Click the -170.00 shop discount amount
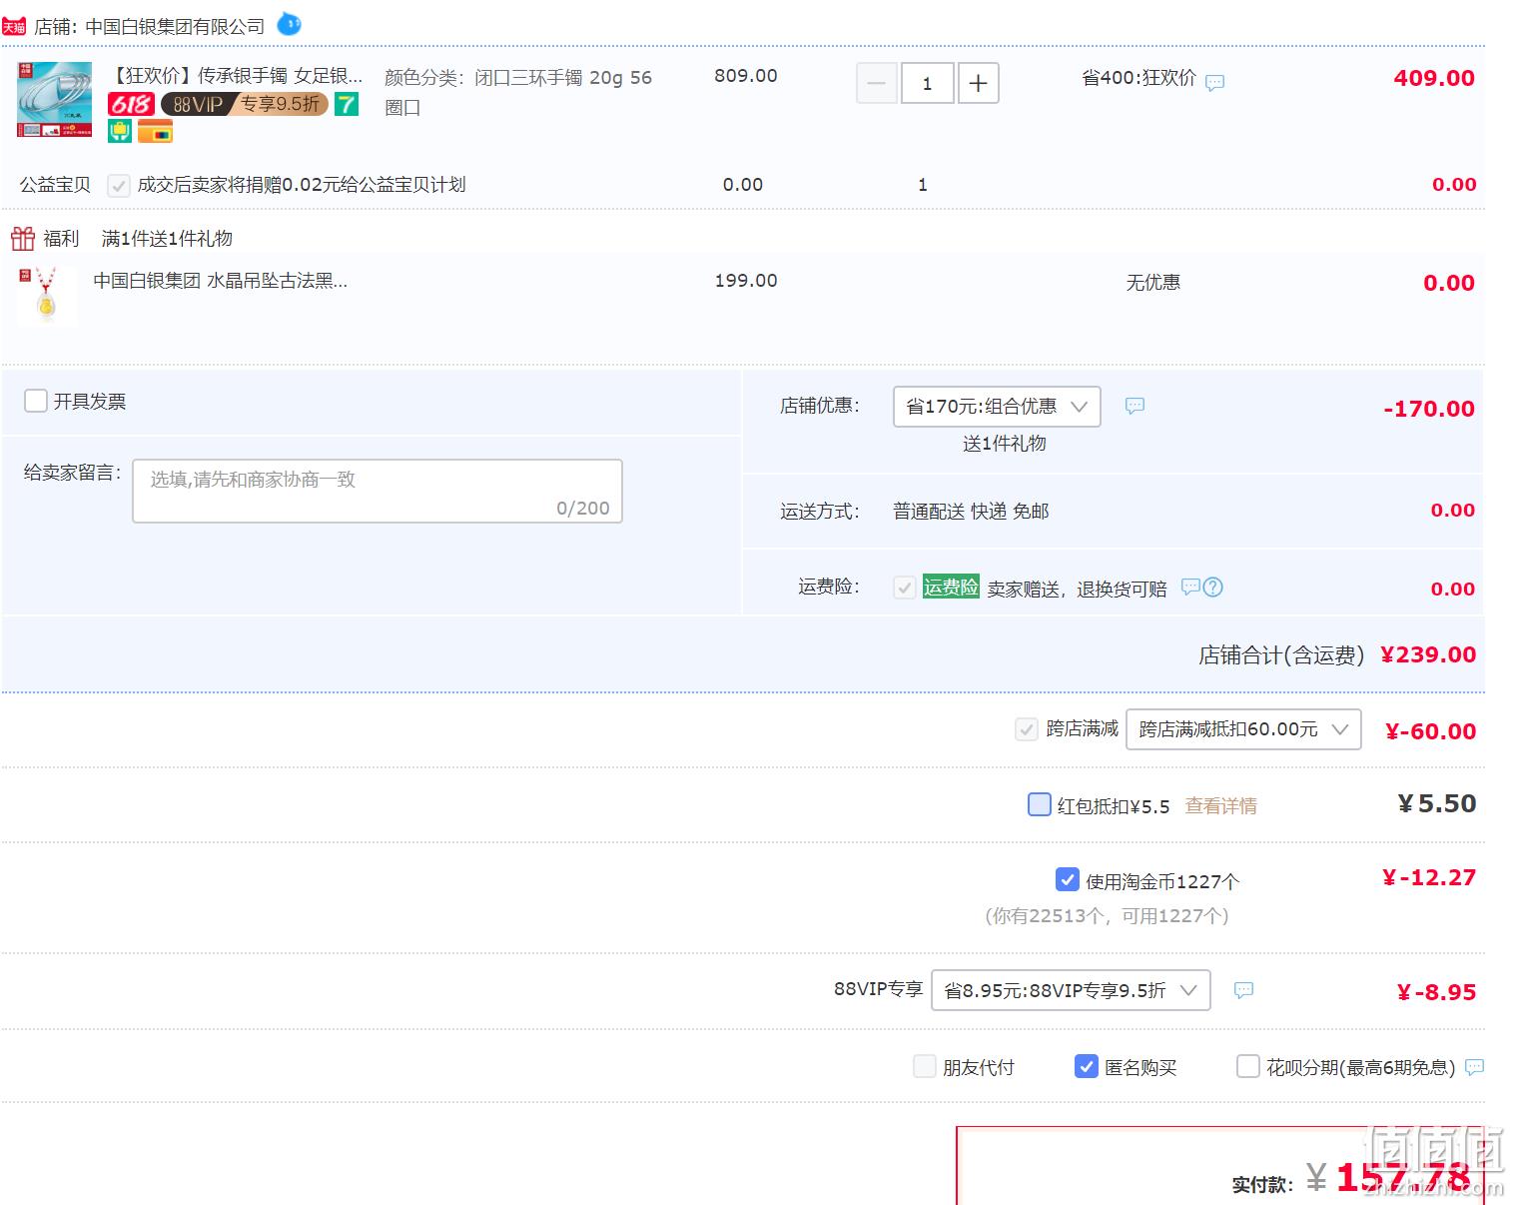 tap(1429, 409)
